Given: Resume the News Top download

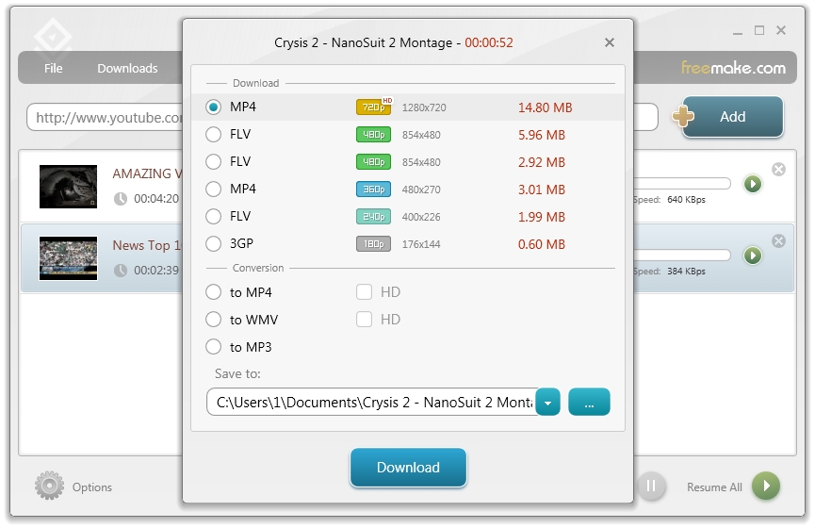Looking at the screenshot, I should [x=752, y=256].
